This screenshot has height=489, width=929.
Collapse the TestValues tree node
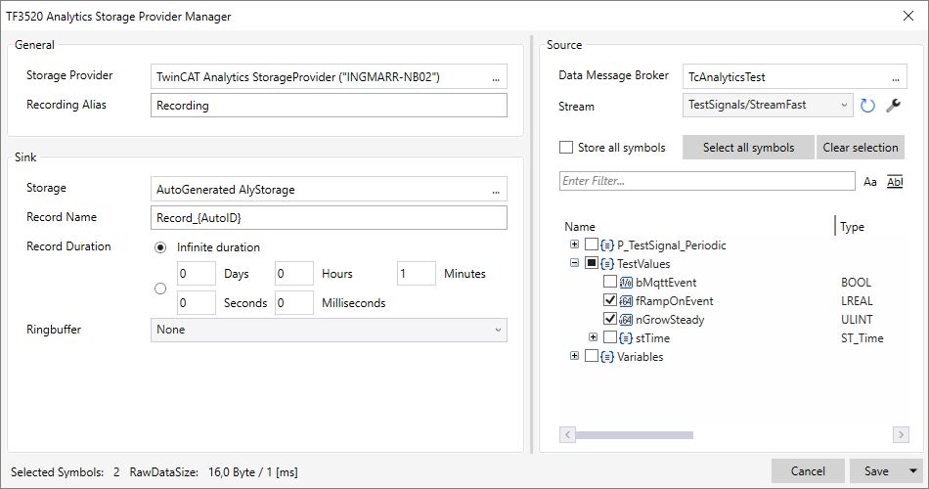click(x=574, y=264)
